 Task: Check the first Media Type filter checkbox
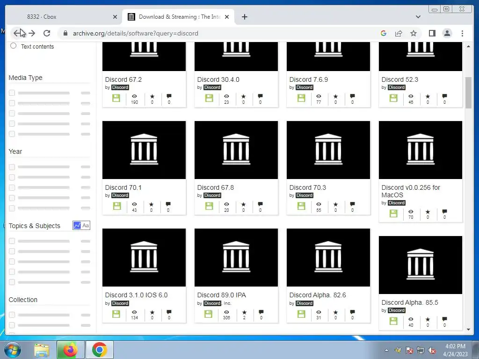coord(12,93)
